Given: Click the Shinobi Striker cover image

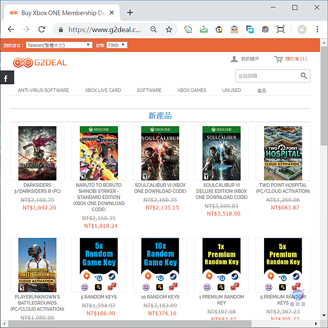Looking at the screenshot, I should pyautogui.click(x=99, y=153).
